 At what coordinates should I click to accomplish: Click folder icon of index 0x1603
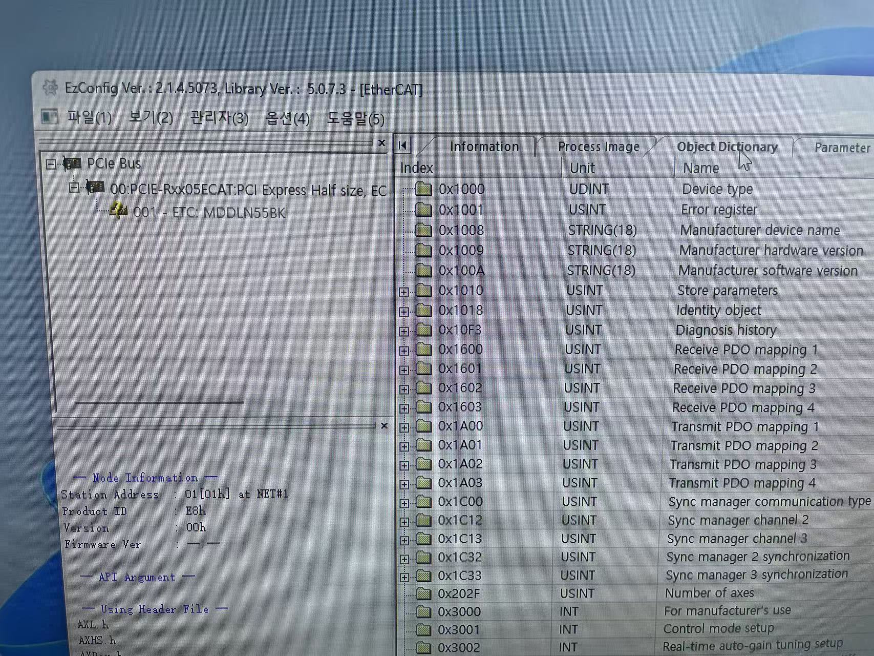423,407
